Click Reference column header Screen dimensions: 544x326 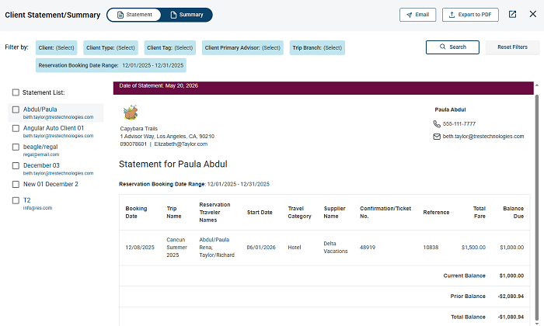point(436,213)
